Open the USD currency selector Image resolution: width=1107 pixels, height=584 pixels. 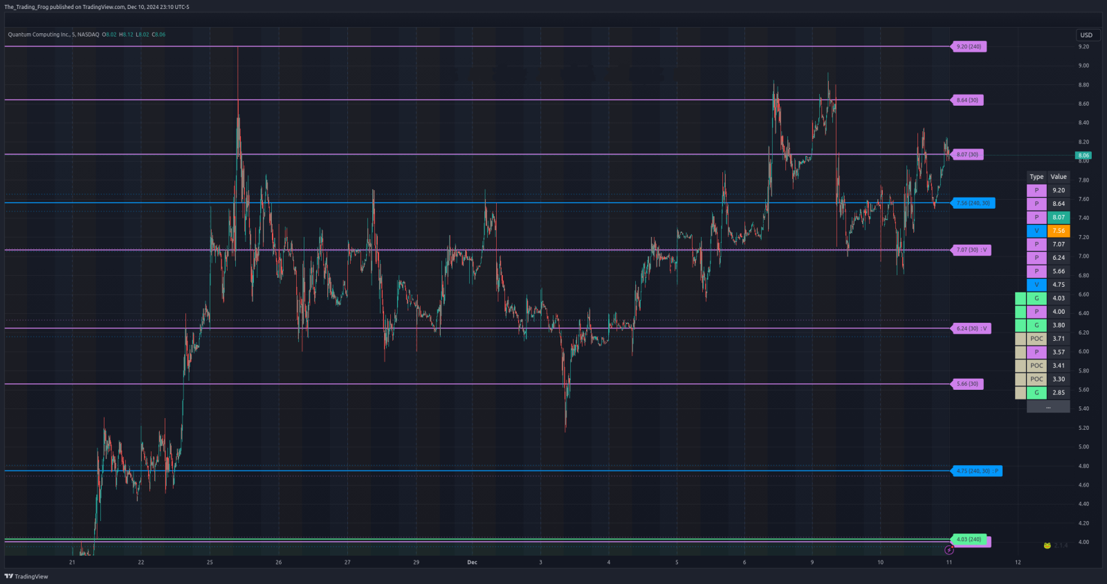pos(1087,35)
